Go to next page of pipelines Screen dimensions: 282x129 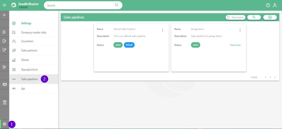click(275, 77)
